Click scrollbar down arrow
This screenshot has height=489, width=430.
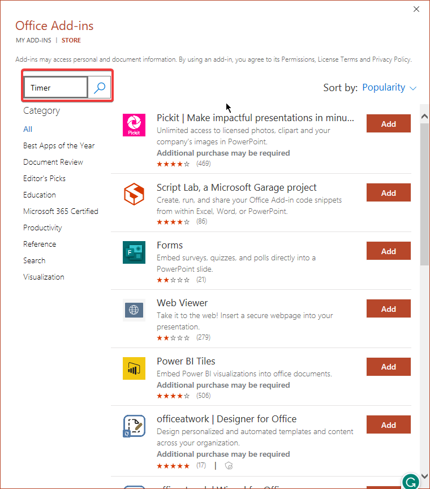tap(424, 476)
